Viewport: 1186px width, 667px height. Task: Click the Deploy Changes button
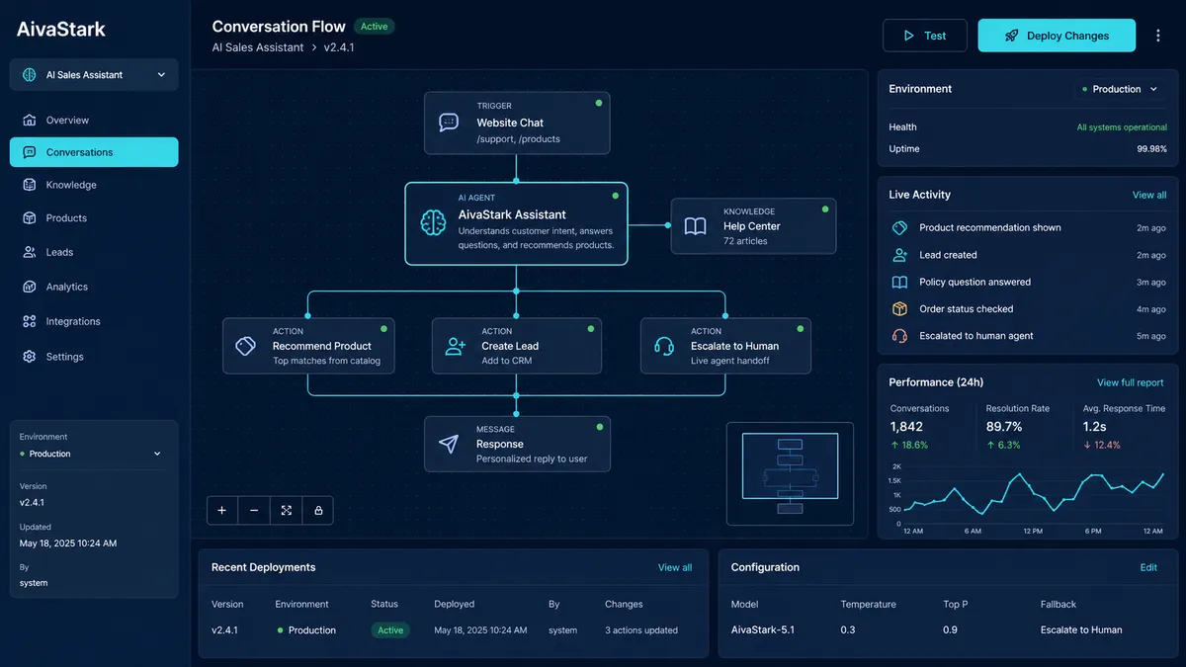coord(1057,36)
